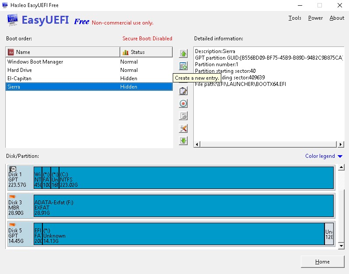
Task: Click the Create a new entry icon
Action: pyautogui.click(x=183, y=66)
